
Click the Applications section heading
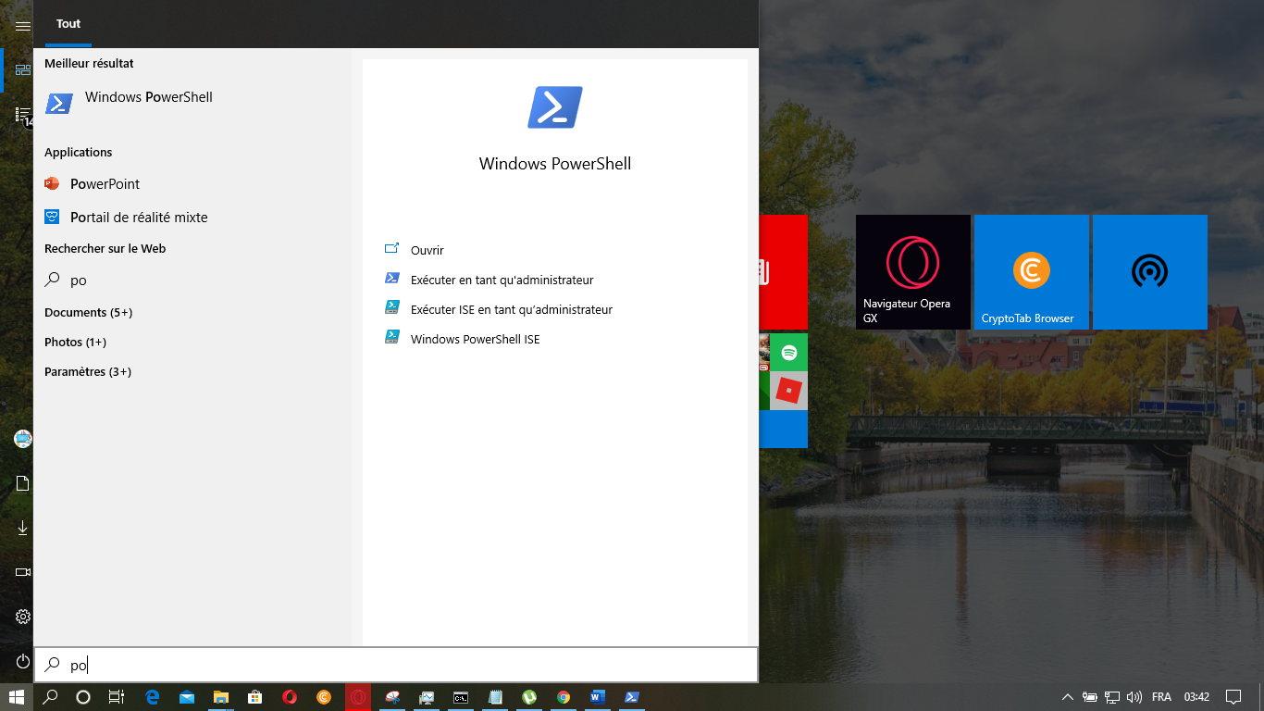tap(78, 152)
